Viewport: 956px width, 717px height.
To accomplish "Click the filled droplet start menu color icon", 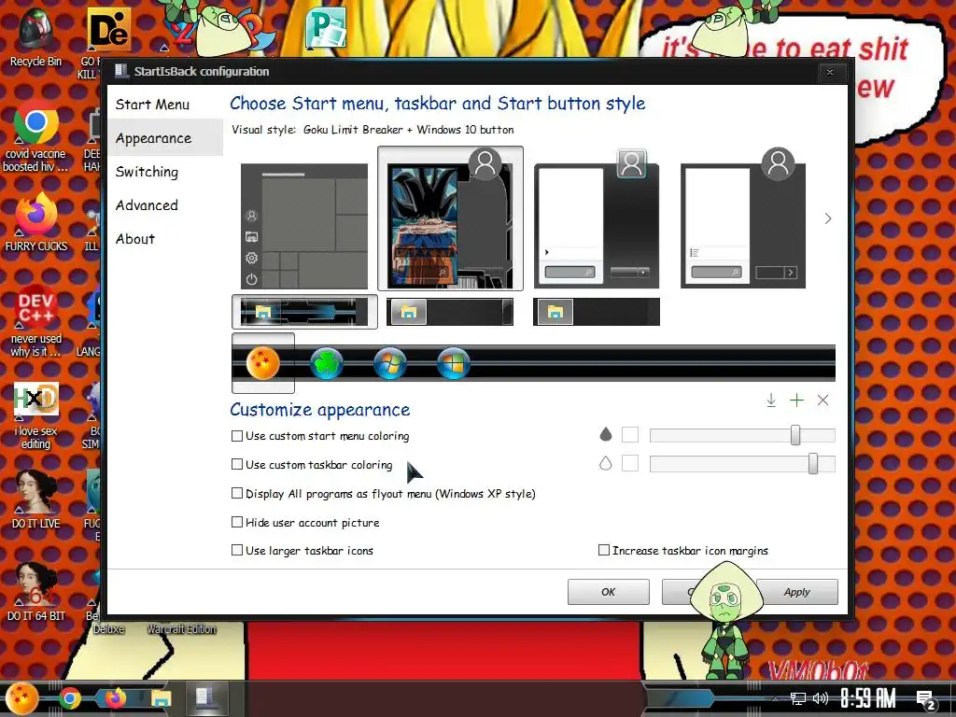I will pos(605,434).
